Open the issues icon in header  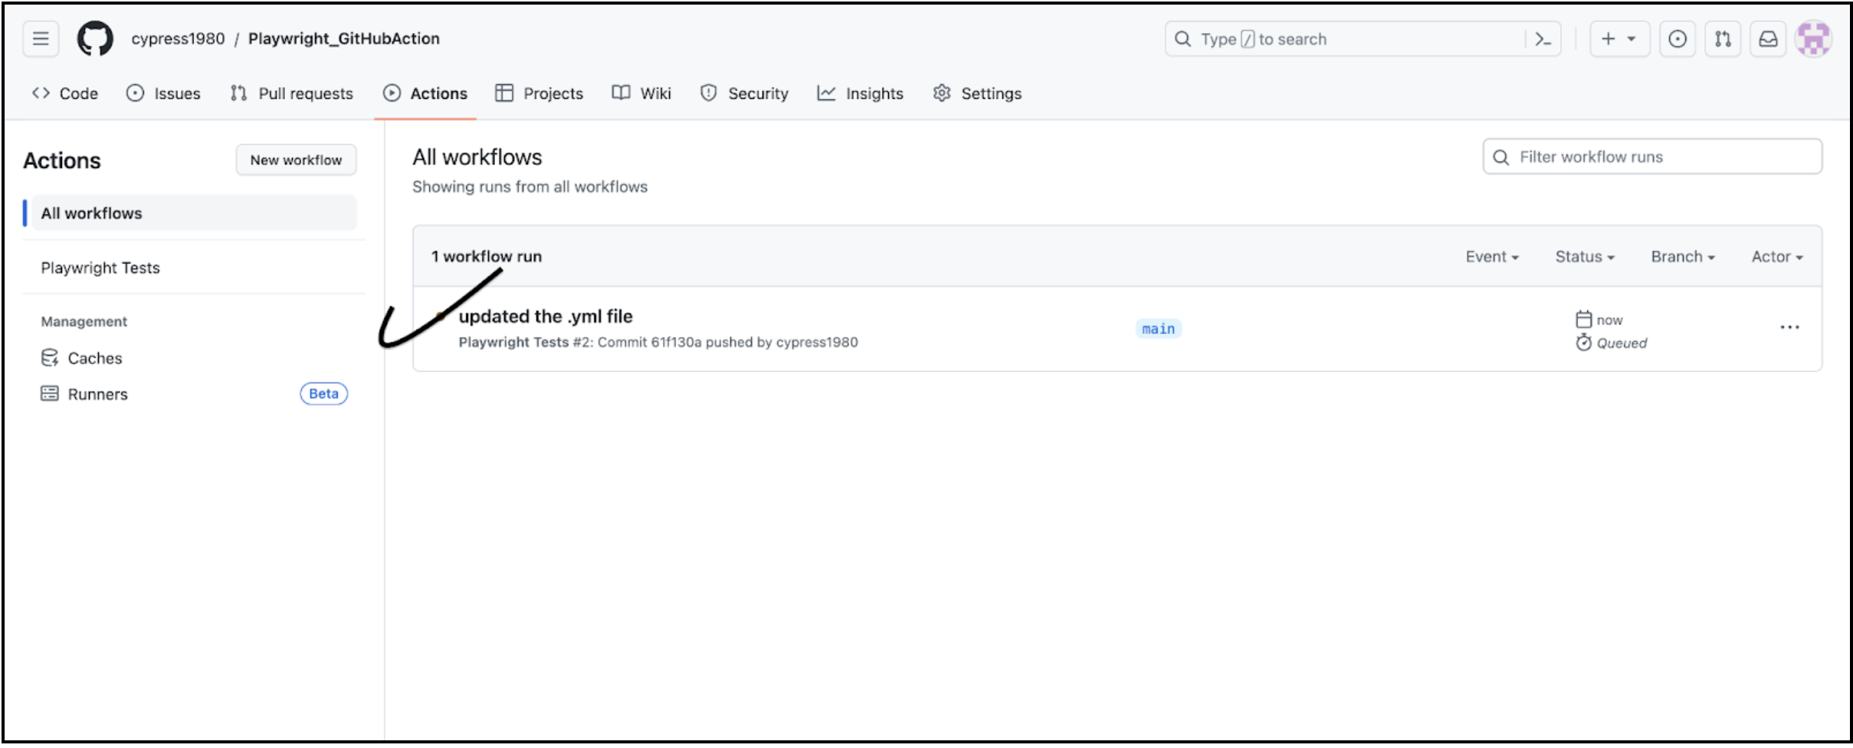point(1677,39)
